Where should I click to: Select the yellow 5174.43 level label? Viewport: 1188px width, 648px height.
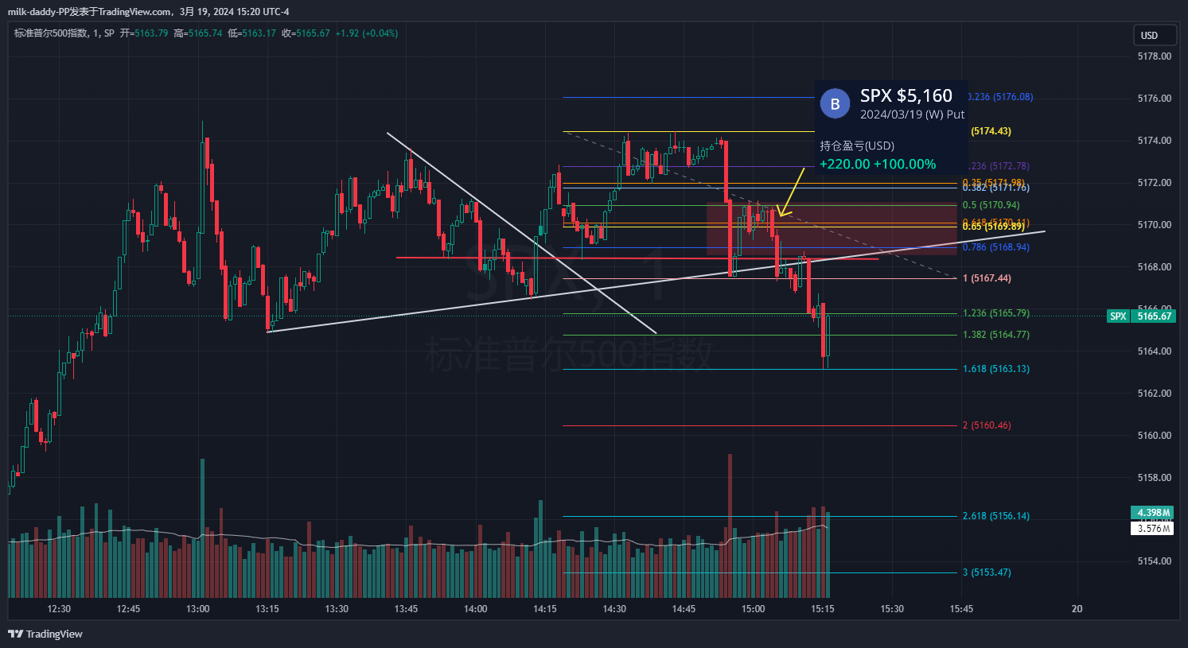[x=991, y=131]
